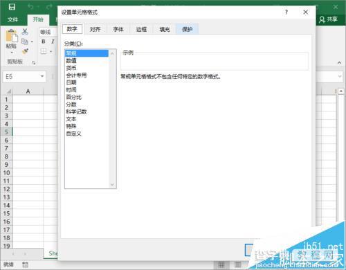Open the Copy dropdown arrow
Viewport: 346px width, 270px height.
click(x=32, y=42)
